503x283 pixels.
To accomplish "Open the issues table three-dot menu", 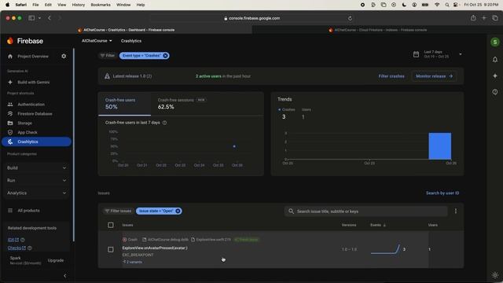I will tap(456, 211).
